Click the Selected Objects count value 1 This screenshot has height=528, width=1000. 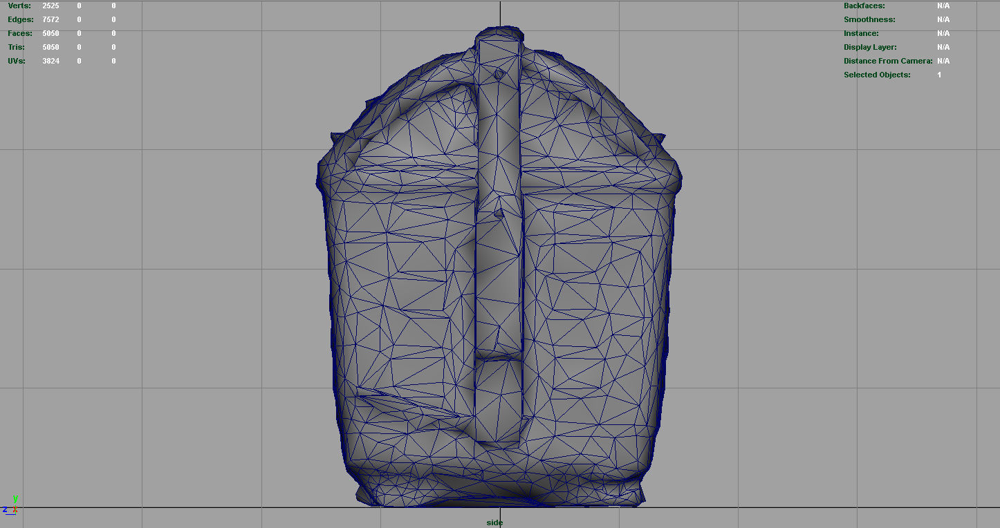939,75
